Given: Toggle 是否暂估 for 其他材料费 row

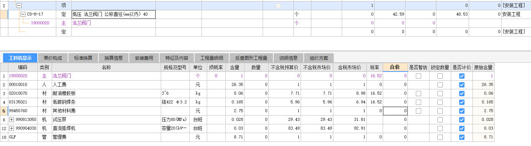Looking at the screenshot, I should [418, 111].
